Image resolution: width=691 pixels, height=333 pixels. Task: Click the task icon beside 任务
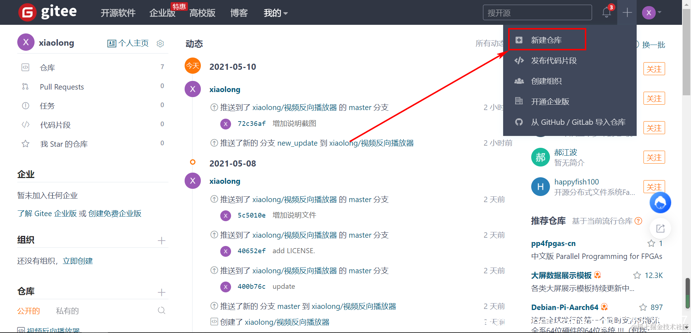click(x=25, y=105)
